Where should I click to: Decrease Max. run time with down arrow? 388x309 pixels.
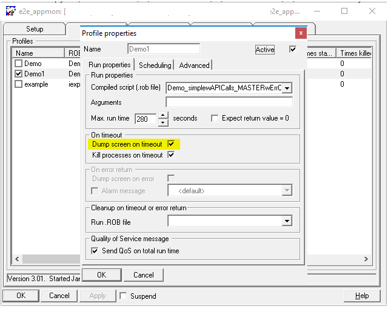tap(163, 122)
